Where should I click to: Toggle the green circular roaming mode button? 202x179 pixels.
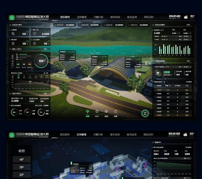[145, 113]
